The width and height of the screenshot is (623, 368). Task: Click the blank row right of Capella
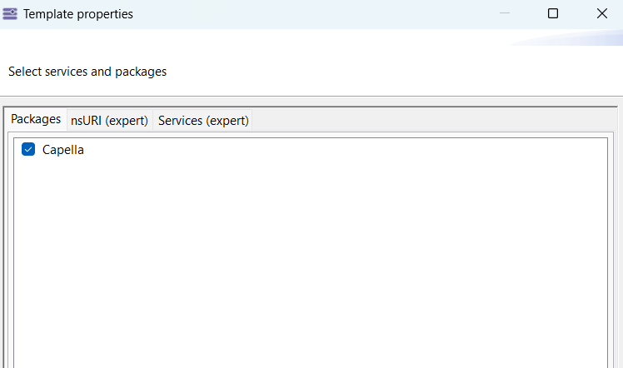tap(333, 150)
